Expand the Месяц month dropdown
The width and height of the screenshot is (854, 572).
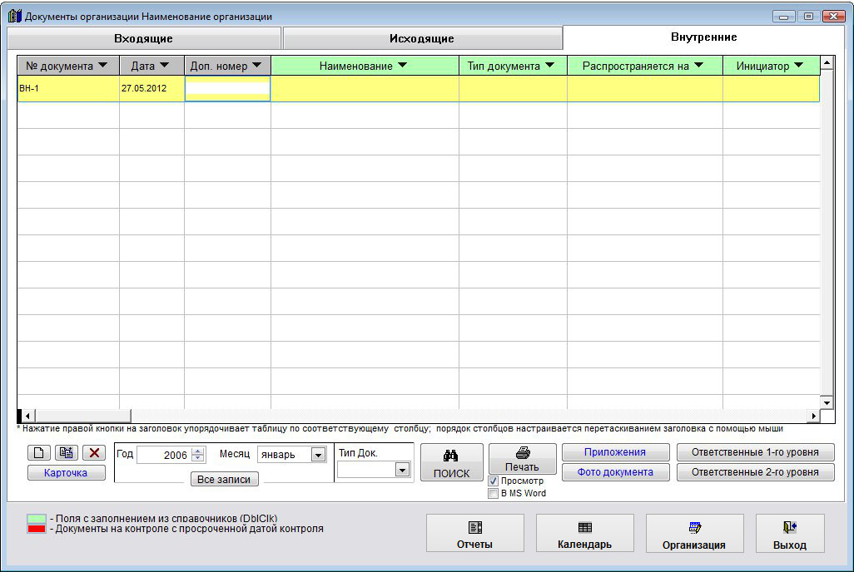(318, 455)
